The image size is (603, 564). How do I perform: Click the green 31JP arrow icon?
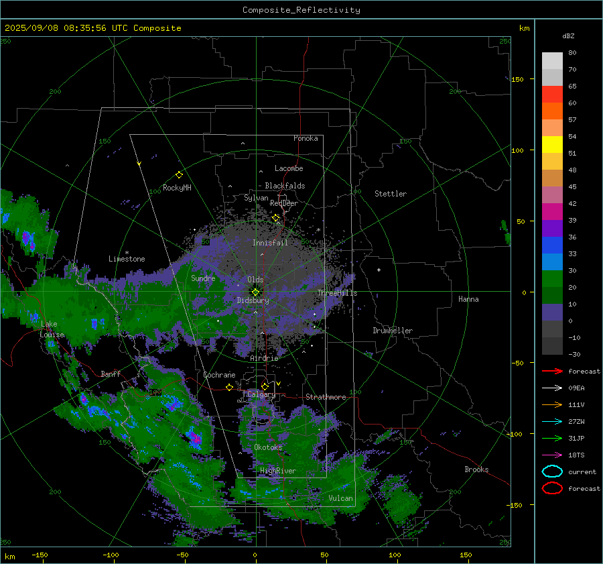pyautogui.click(x=552, y=438)
